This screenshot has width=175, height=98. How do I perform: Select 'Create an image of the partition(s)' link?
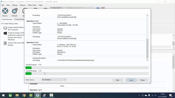[x=16, y=36]
